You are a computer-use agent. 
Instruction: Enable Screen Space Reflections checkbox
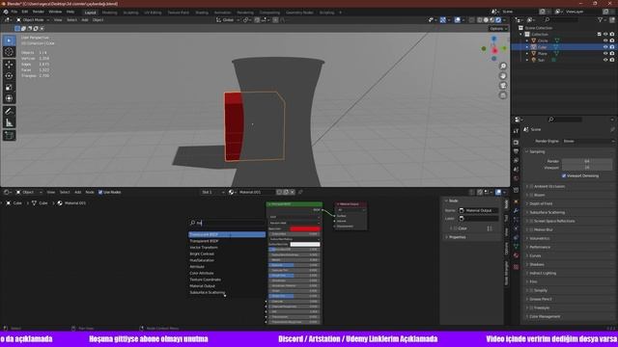[531, 221]
